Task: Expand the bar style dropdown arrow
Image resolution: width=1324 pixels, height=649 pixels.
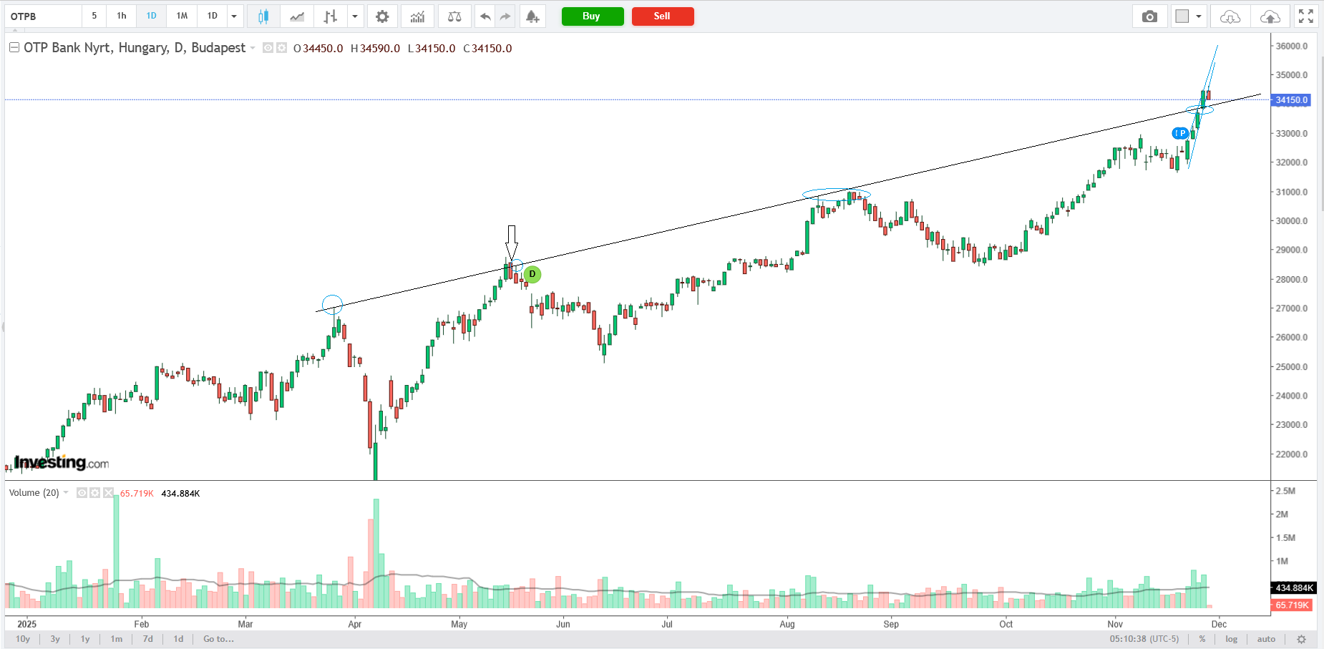Action: pos(354,16)
